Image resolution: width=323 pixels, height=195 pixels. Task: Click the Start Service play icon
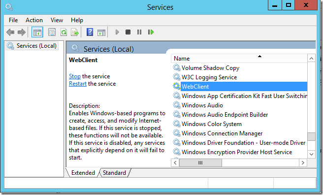117,32
